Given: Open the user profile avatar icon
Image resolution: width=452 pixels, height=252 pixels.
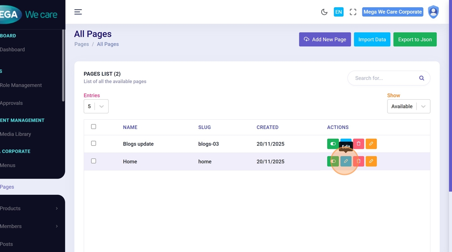Looking at the screenshot, I should pyautogui.click(x=433, y=12).
